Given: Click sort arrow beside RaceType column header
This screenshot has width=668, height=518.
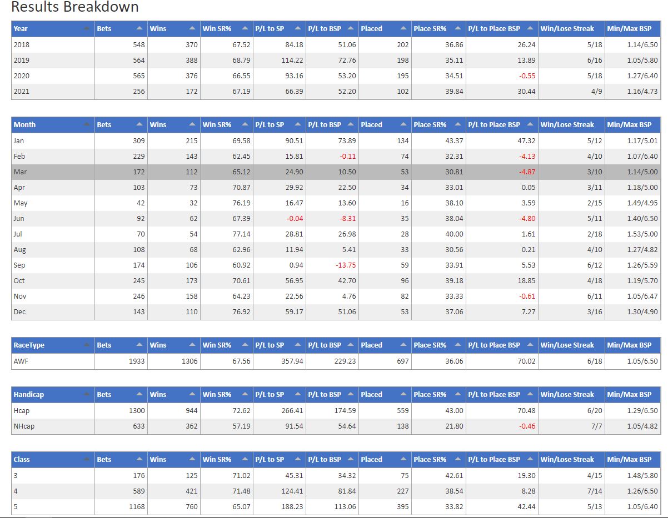Looking at the screenshot, I should [x=86, y=345].
